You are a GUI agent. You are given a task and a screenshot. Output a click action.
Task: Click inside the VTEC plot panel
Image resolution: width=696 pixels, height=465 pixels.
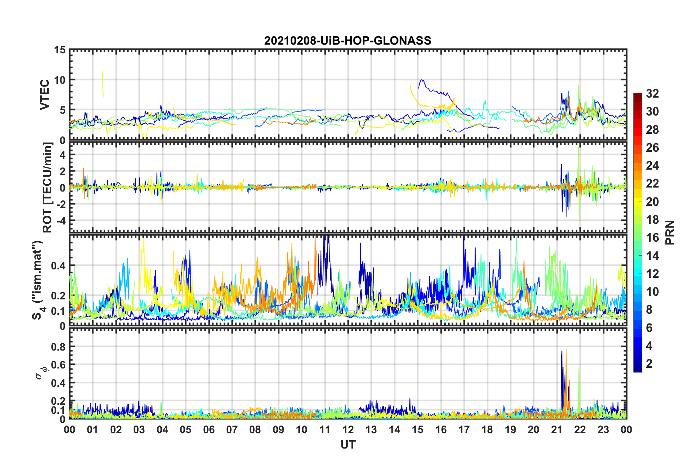(348, 95)
